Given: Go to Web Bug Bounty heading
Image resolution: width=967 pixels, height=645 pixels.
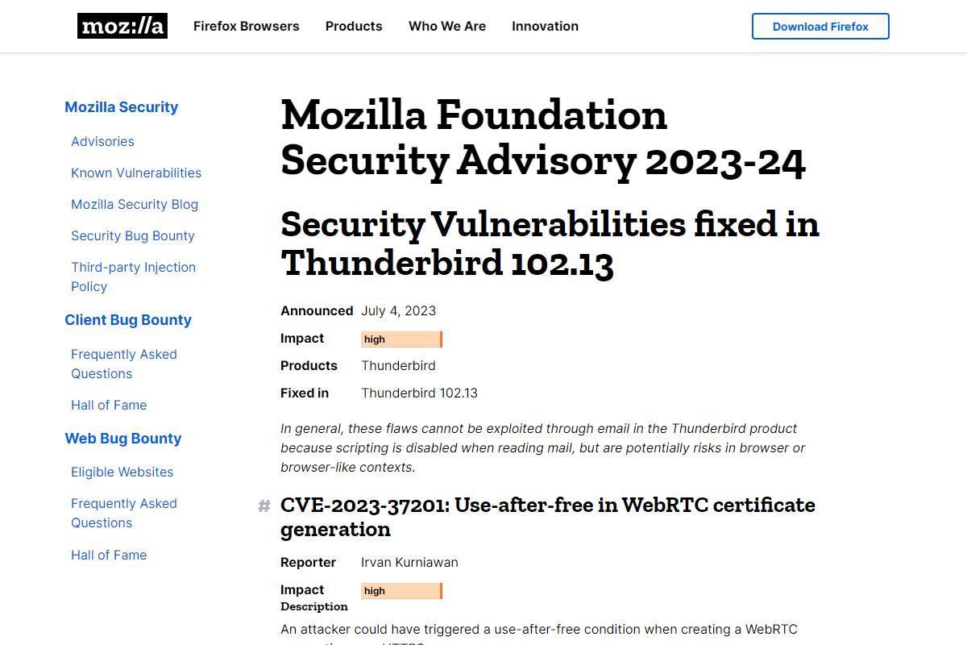Looking at the screenshot, I should [x=123, y=439].
